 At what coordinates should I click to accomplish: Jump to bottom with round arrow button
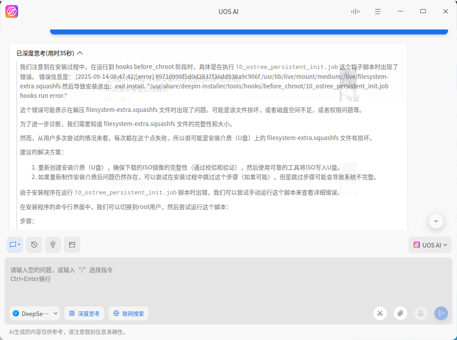click(x=436, y=221)
